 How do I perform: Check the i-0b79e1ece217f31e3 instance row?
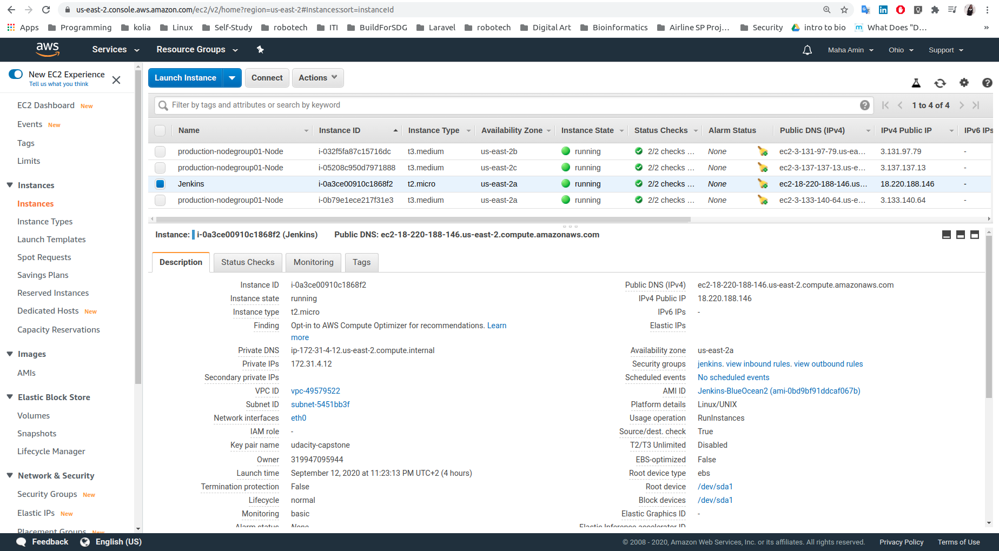click(160, 200)
